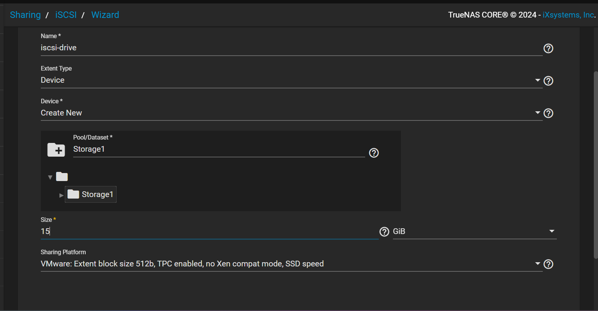The height and width of the screenshot is (311, 598).
Task: Select Storage1 folder in dataset tree
Action: [91, 194]
